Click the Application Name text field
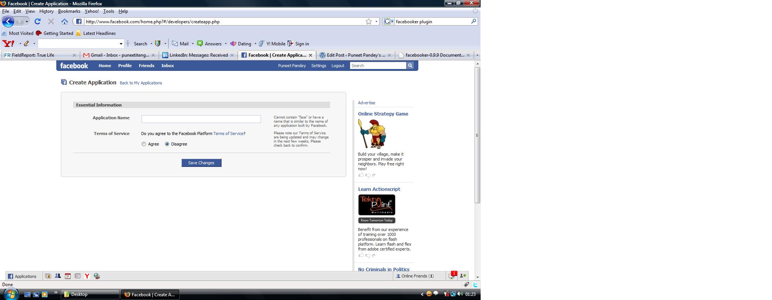772x300 pixels. tap(201, 119)
